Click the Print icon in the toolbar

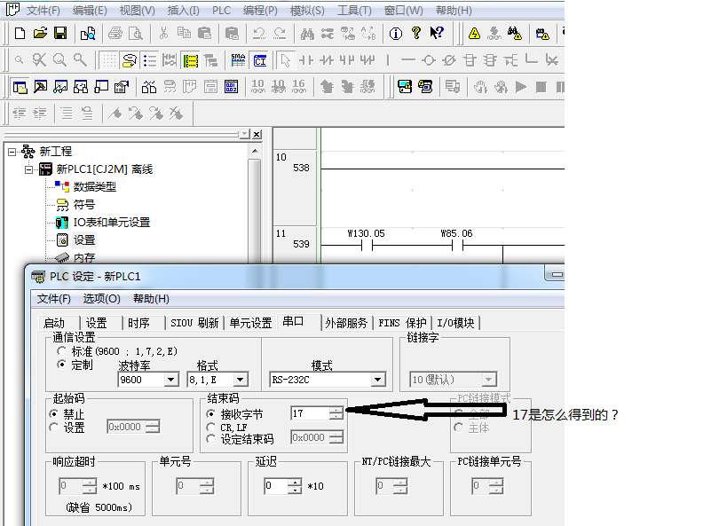pyautogui.click(x=115, y=33)
